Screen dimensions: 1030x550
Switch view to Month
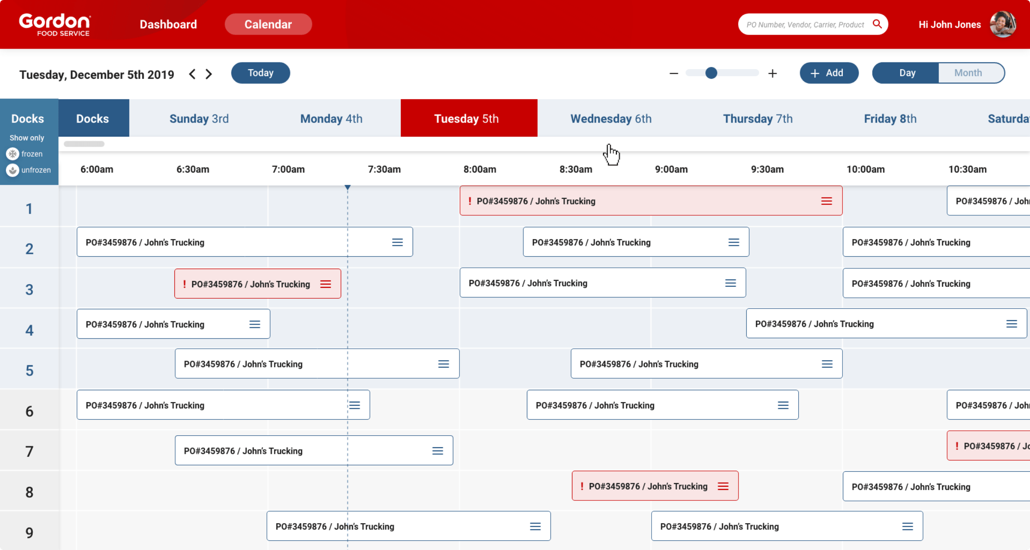pyautogui.click(x=968, y=73)
